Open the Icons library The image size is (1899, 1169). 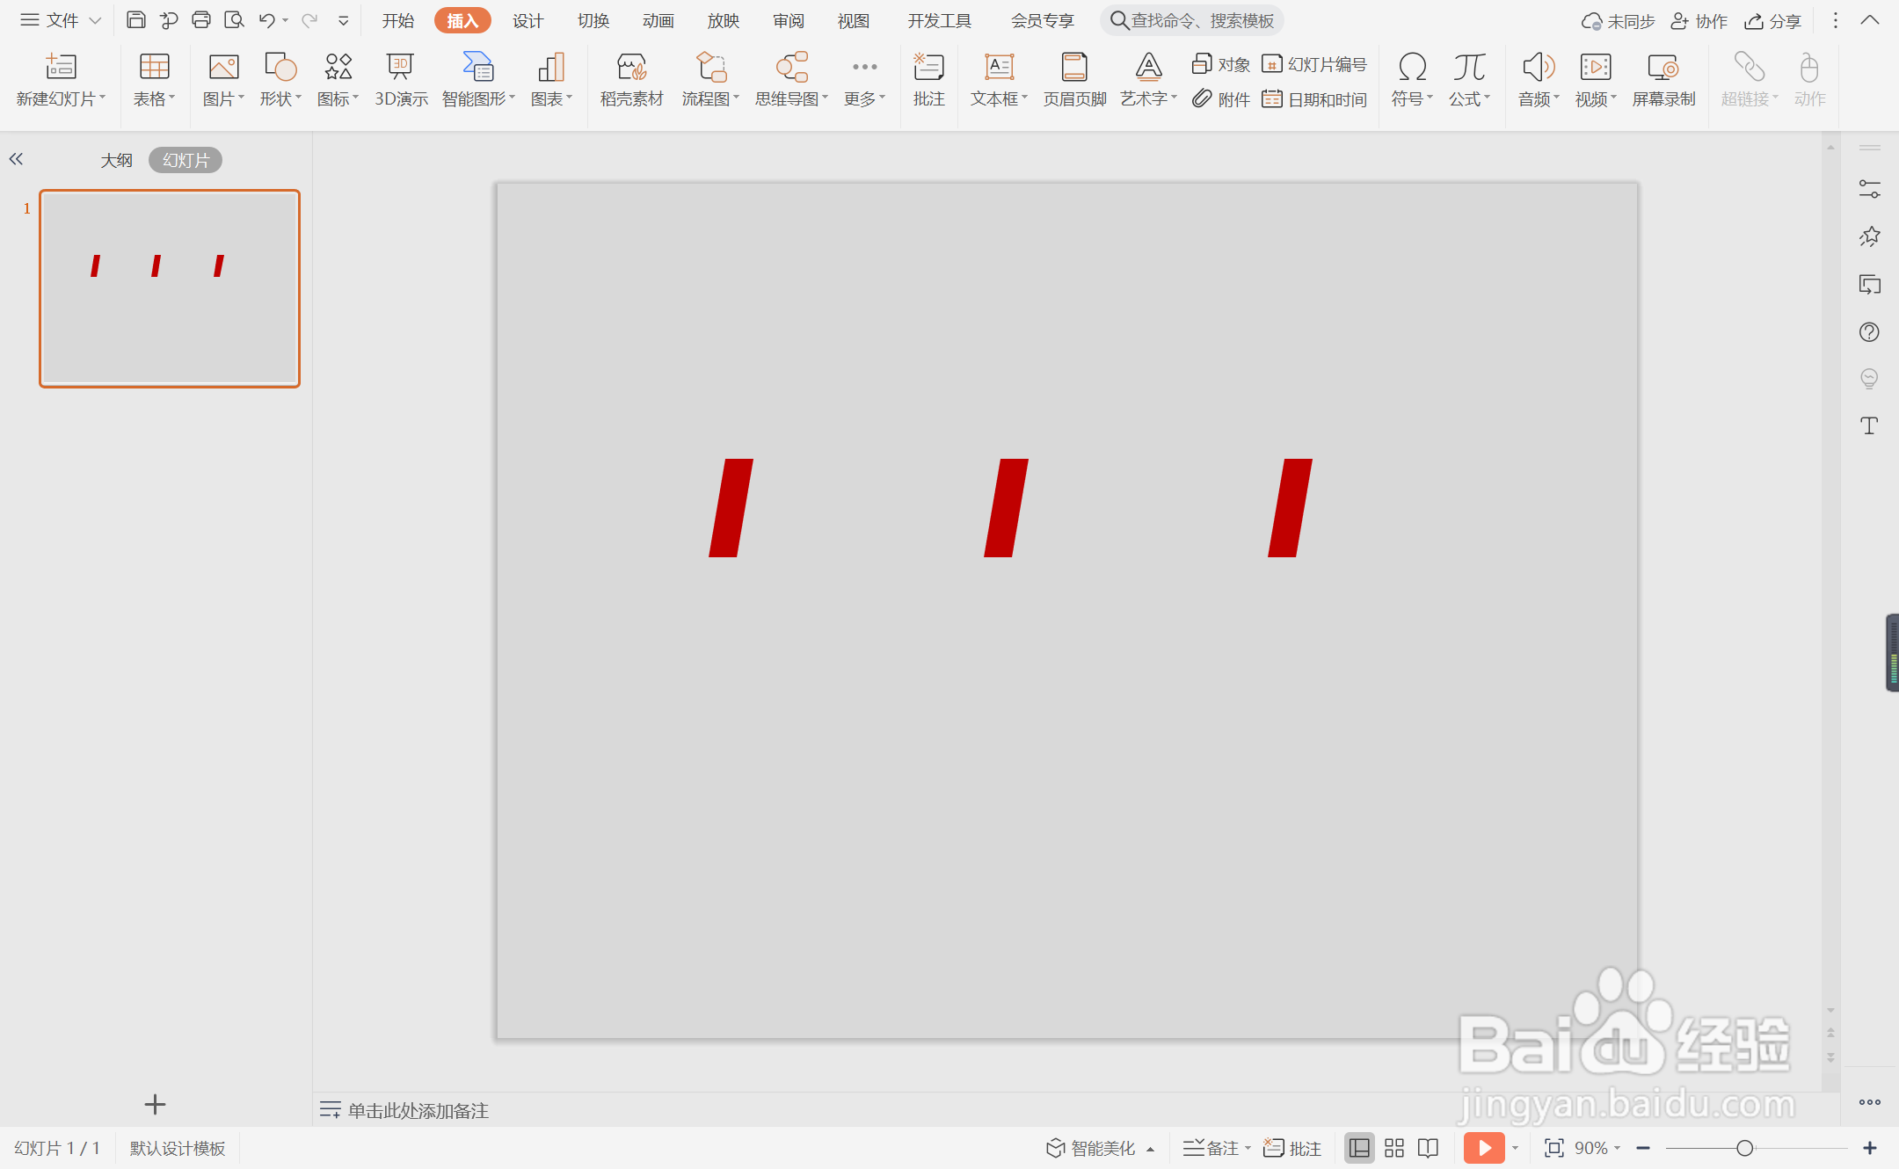338,79
